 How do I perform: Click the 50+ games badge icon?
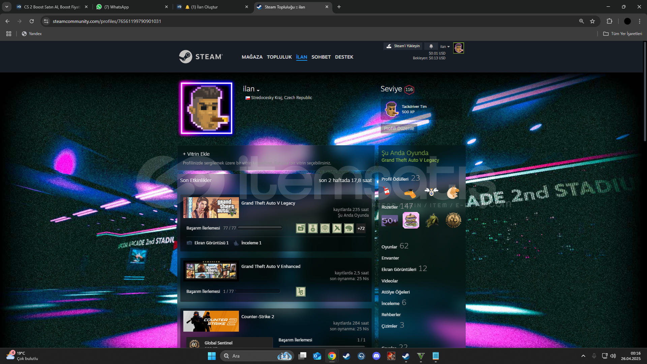tap(390, 220)
